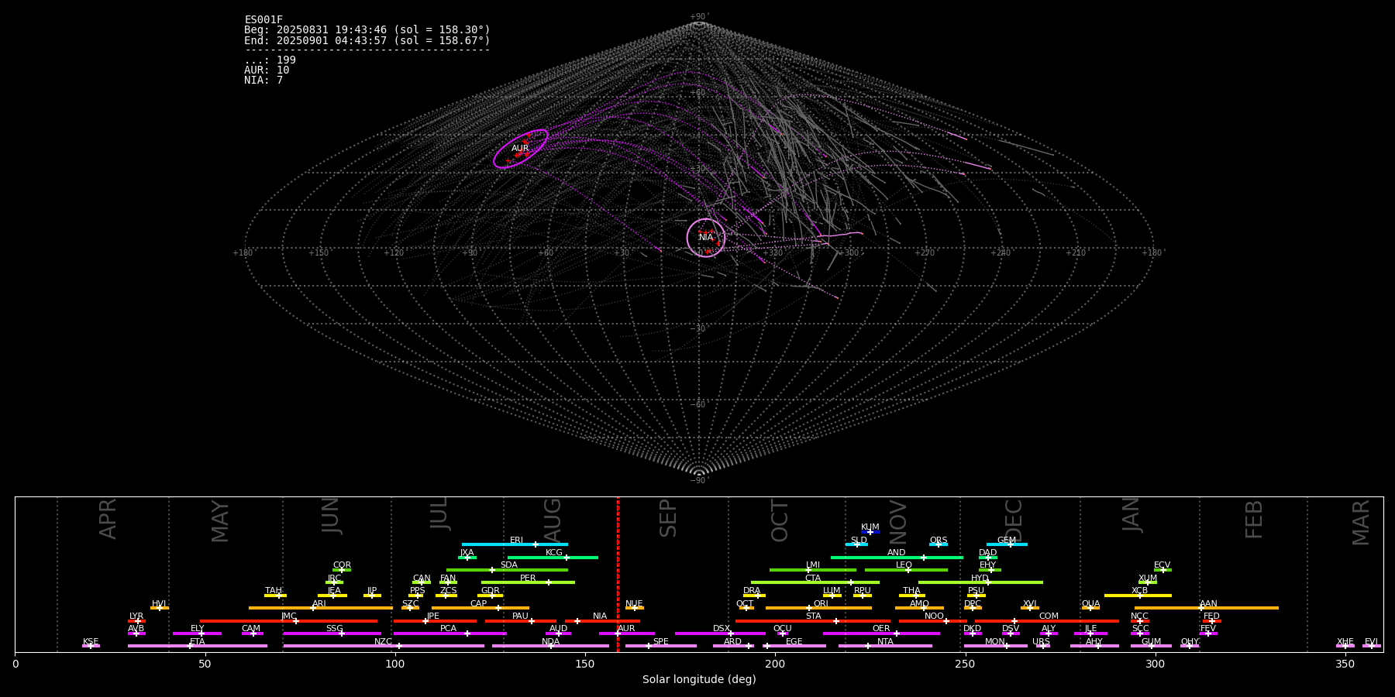Click the '...: 199' sporadic count text
Viewport: 1395px width, 697px height.
tap(270, 60)
